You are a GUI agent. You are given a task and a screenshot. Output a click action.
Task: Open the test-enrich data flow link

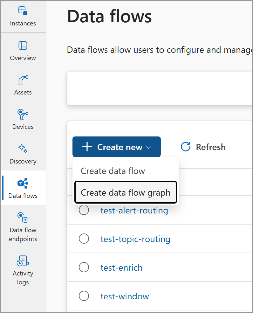coord(121,268)
